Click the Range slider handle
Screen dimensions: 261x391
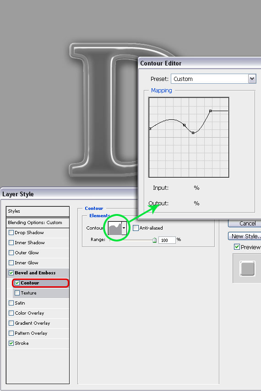click(154, 240)
